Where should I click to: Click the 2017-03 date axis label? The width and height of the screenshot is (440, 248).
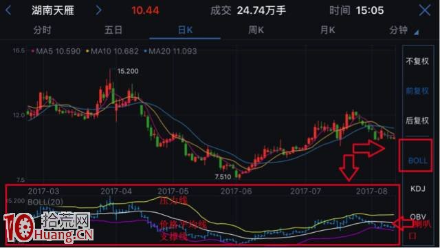click(x=43, y=192)
